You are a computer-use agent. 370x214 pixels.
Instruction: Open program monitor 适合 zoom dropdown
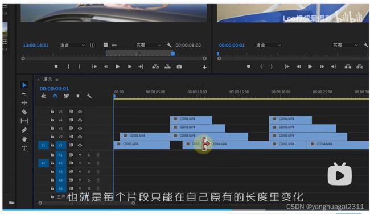click(x=268, y=45)
